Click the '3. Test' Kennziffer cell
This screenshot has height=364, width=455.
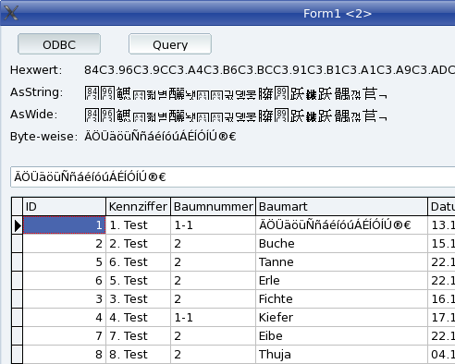(138, 299)
